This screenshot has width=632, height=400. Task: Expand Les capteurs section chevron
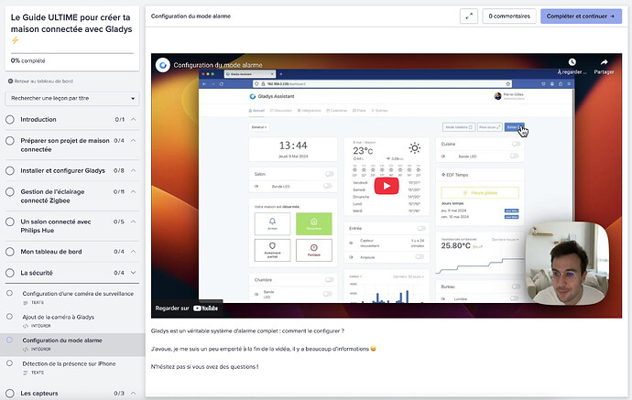pyautogui.click(x=133, y=394)
